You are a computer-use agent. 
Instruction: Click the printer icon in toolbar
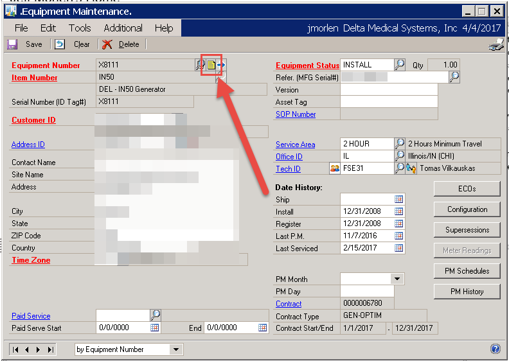pyautogui.click(x=496, y=45)
